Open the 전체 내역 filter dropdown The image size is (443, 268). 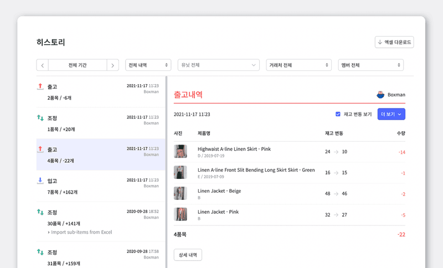click(x=148, y=65)
